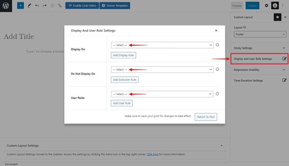Open the Display On Select dropdown
The height and width of the screenshot is (166, 289).
coord(162,45)
